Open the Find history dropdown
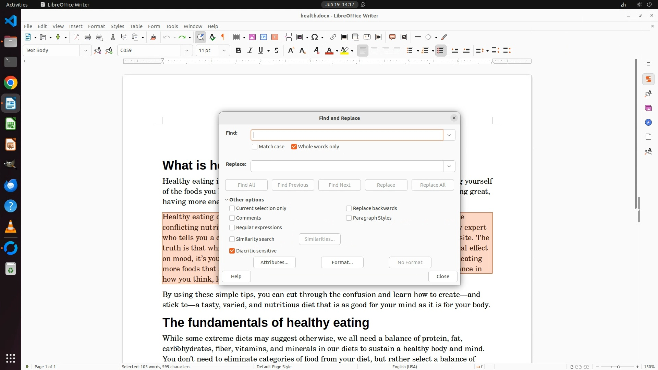This screenshot has height=370, width=658. pos(449,135)
